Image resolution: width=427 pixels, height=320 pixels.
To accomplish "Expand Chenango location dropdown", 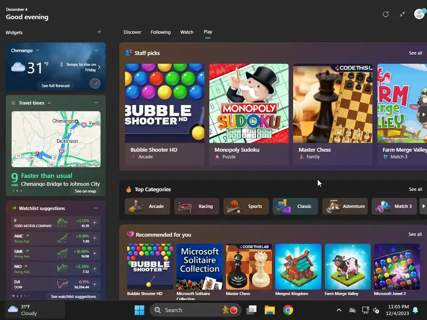I will (x=37, y=50).
